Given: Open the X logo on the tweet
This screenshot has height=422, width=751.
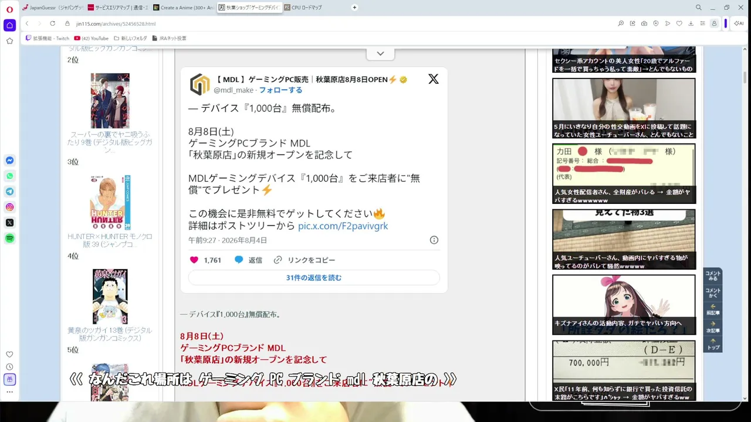Looking at the screenshot, I should click(434, 79).
